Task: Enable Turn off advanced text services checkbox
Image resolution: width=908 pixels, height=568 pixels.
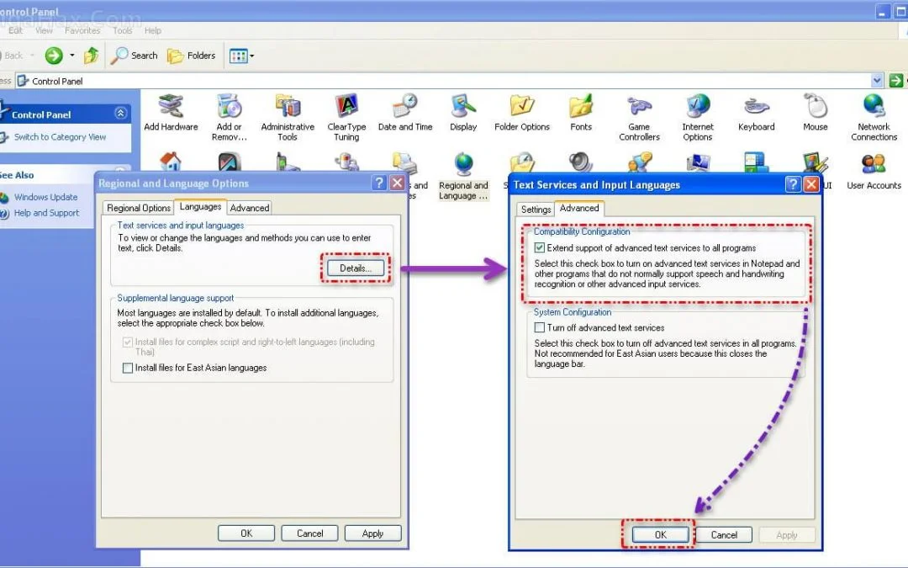Action: point(540,328)
